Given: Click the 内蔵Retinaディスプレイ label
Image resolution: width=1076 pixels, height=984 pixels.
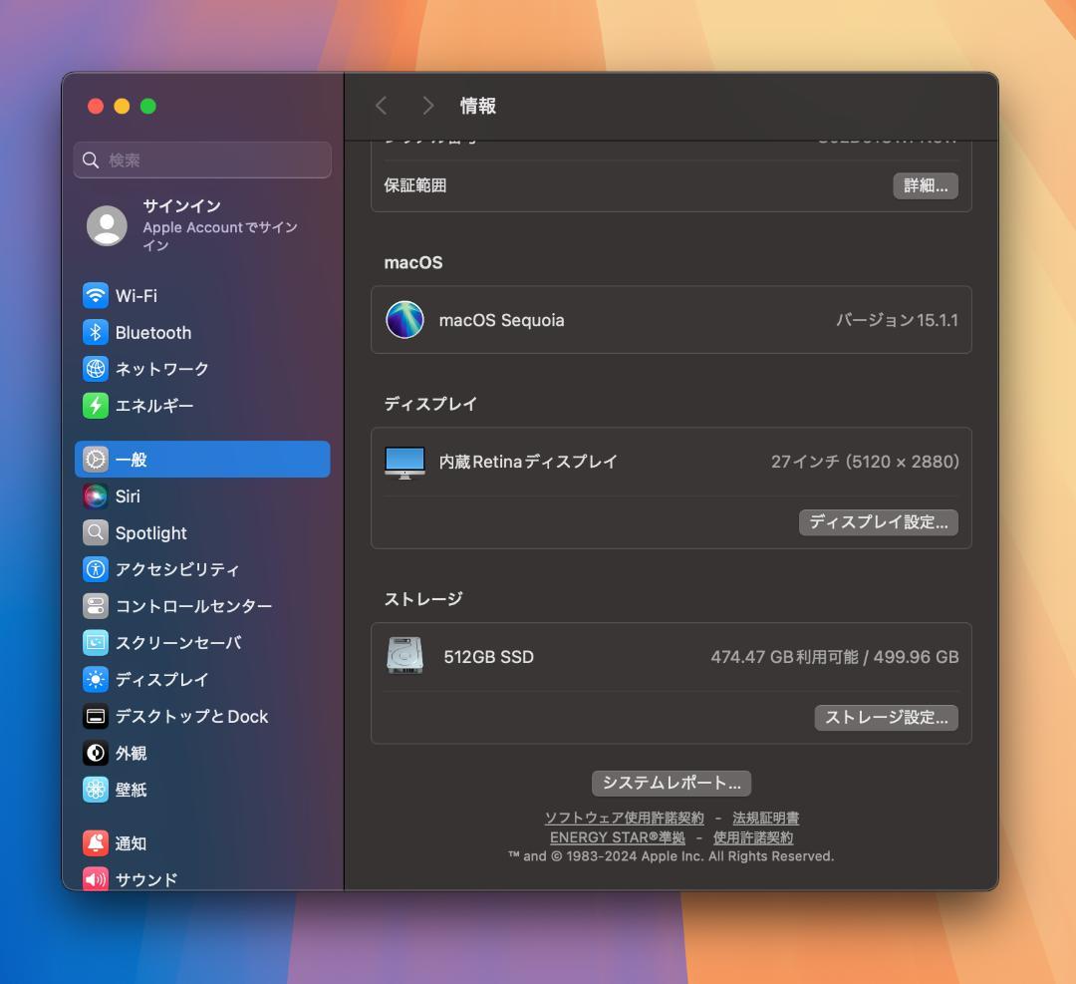Looking at the screenshot, I should tap(528, 462).
